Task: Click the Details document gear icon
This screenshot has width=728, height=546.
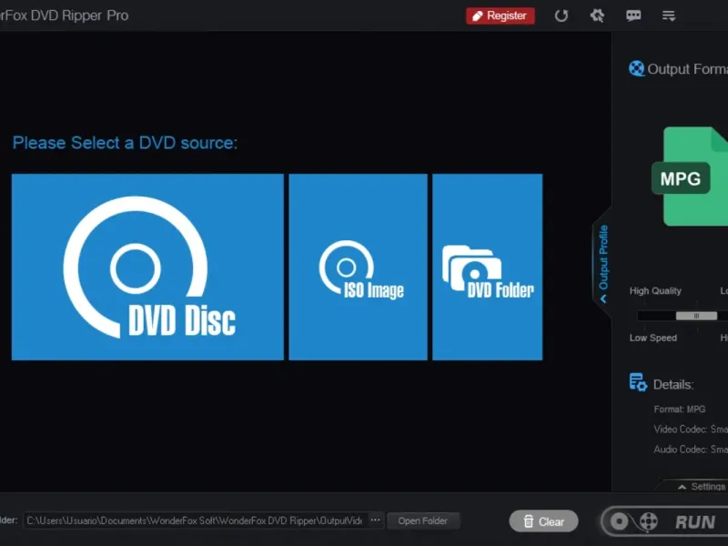Action: pos(638,382)
